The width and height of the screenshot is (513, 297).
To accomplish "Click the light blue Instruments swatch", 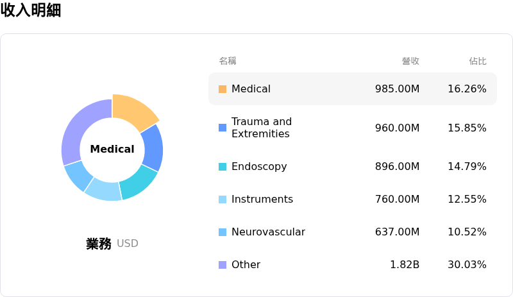I will pyautogui.click(x=223, y=199).
